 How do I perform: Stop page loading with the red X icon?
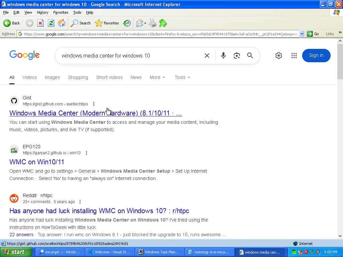pos(40,23)
